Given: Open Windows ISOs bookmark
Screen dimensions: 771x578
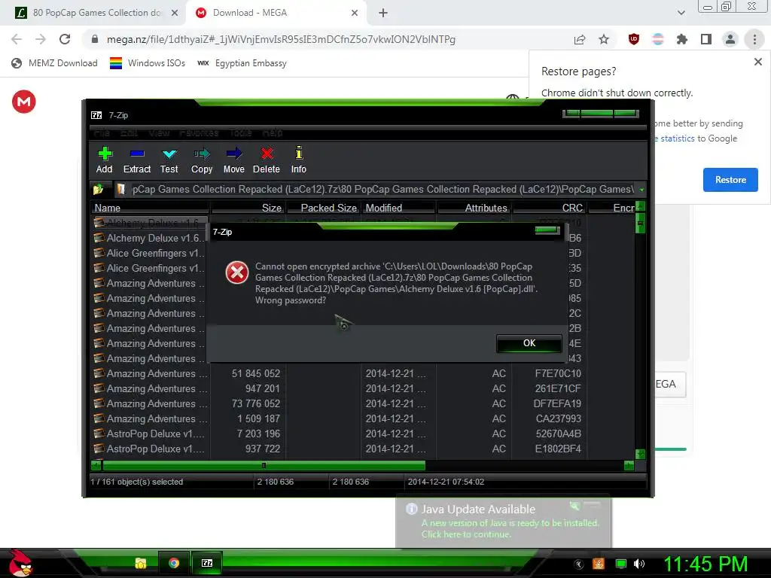Looking at the screenshot, I should (147, 63).
